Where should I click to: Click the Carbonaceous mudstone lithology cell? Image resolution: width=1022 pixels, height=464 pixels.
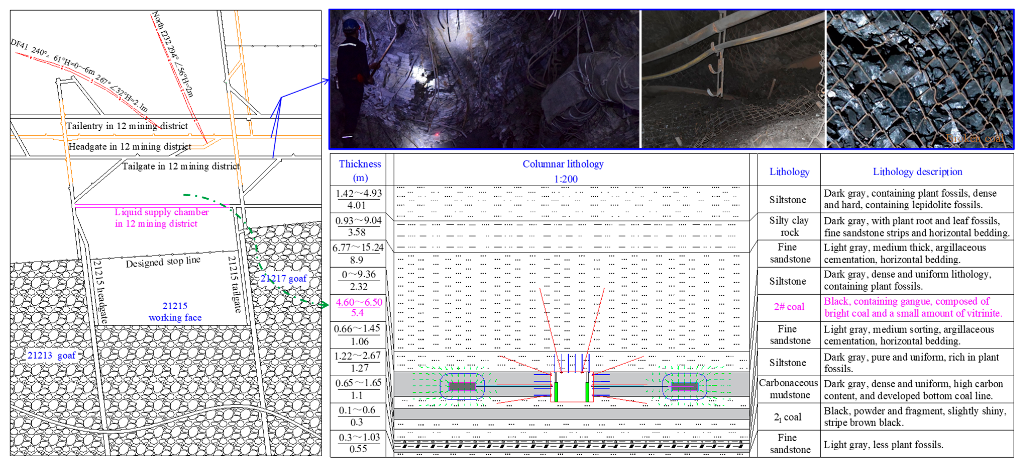(789, 389)
